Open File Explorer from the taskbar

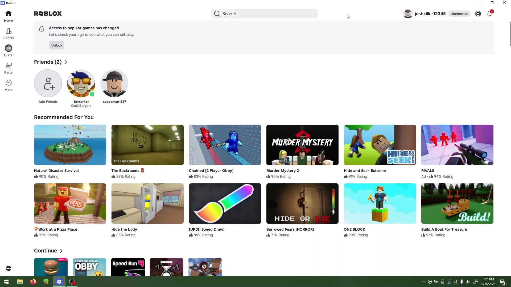(20, 282)
